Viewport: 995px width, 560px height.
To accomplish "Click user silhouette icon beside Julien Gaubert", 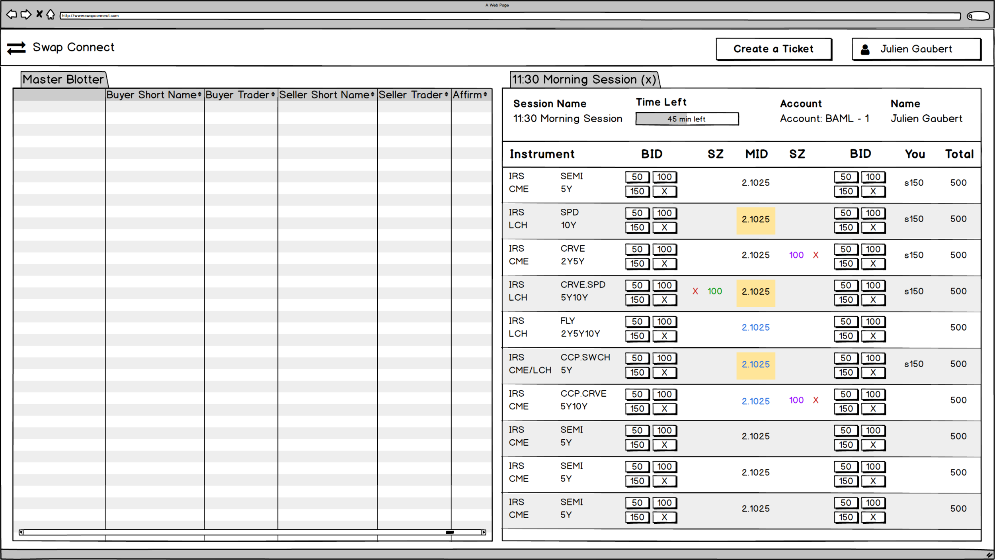I will coord(865,49).
